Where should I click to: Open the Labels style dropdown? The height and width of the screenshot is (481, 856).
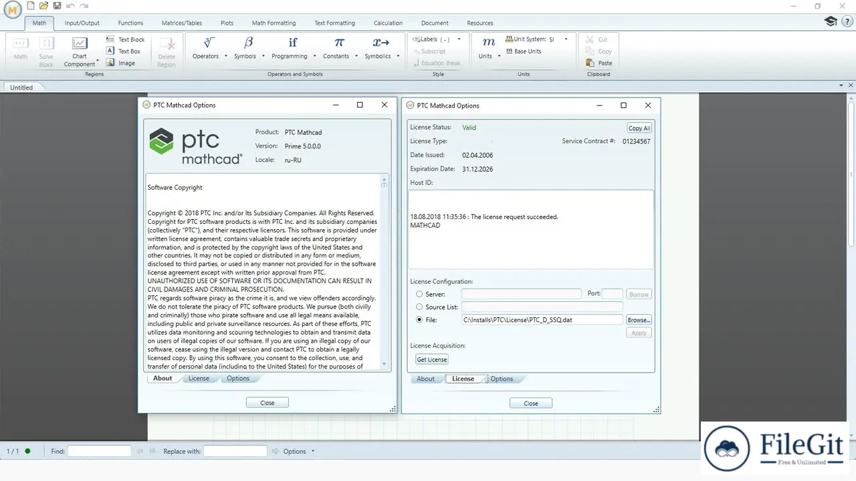[x=459, y=39]
